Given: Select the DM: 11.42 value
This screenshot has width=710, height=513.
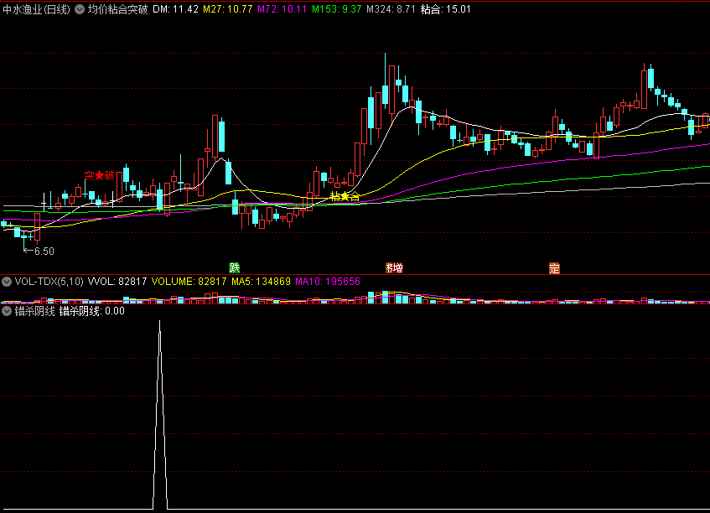Looking at the screenshot, I should point(176,9).
